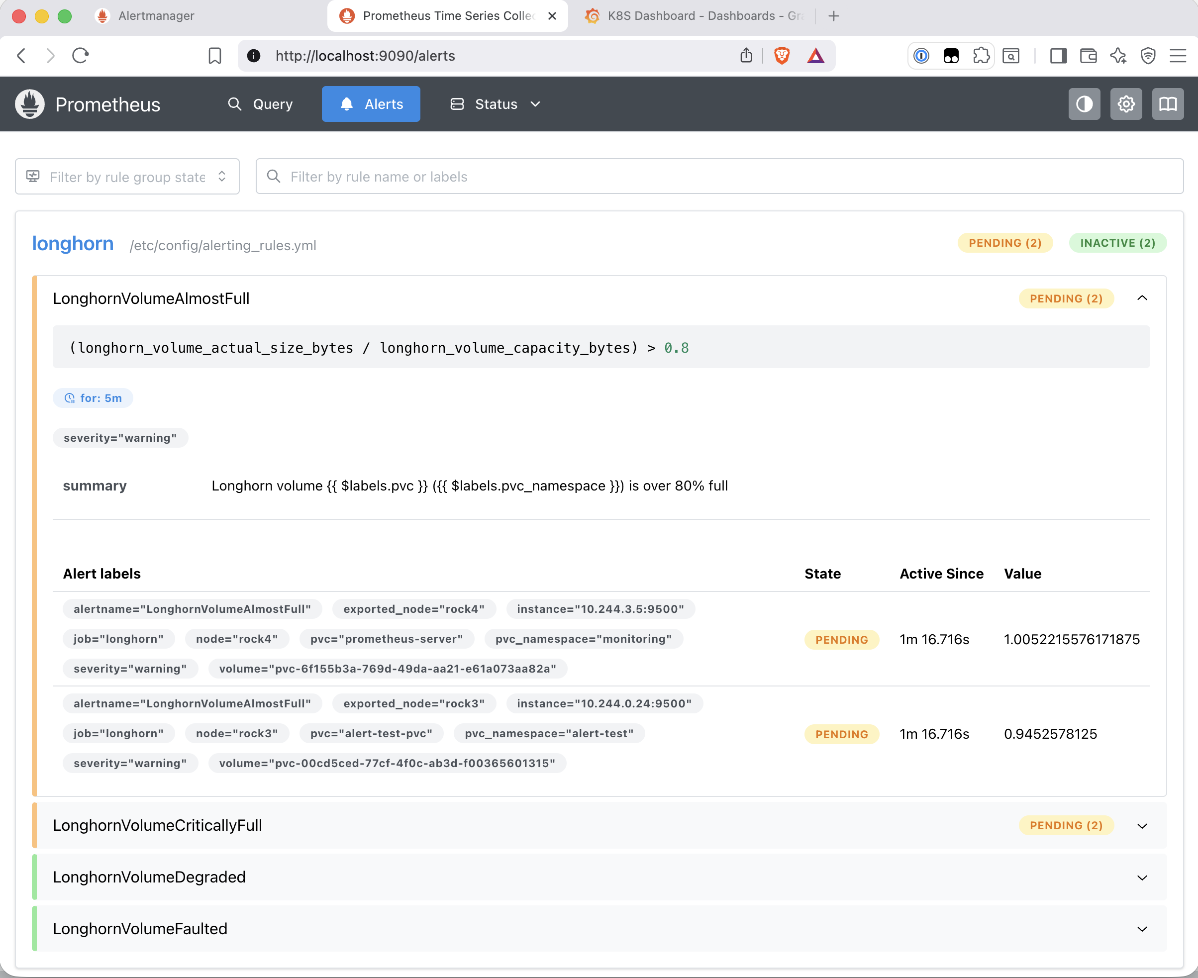Click the pvc_namespace="monitoring" label
This screenshot has width=1198, height=978.
[583, 639]
